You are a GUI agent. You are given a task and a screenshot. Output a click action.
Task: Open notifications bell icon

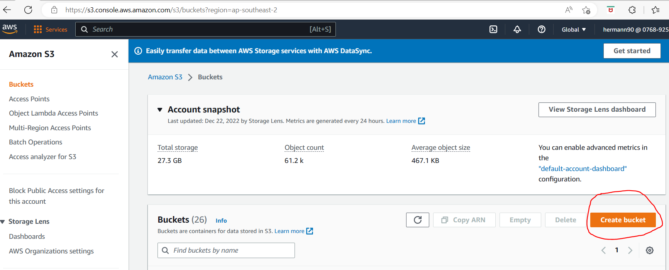(517, 29)
